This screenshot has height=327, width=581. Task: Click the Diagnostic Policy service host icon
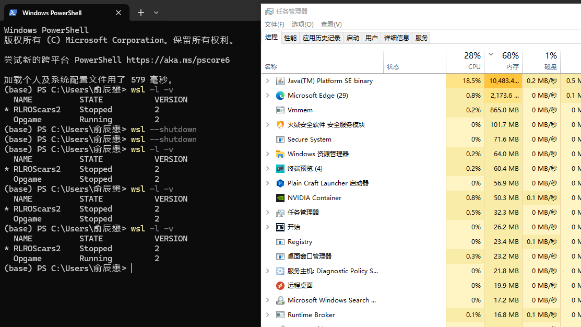coord(280,271)
